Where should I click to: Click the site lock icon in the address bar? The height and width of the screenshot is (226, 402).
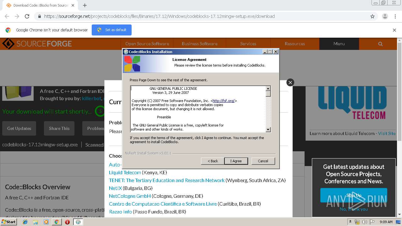[x=39, y=16]
